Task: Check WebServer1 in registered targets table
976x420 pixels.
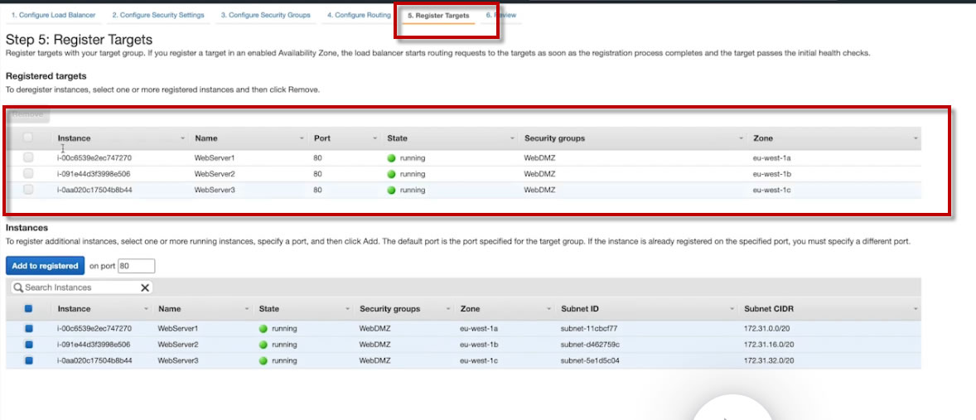Action: coord(28,158)
